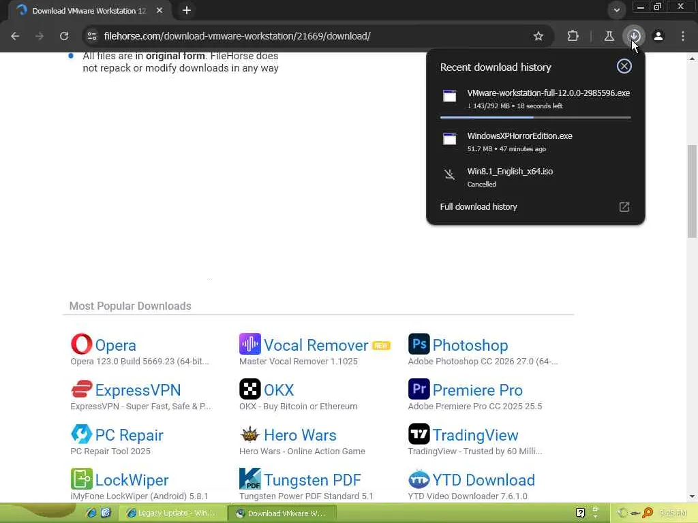Bookmark this page with the star
Screen dimensions: 698x523
coord(538,36)
